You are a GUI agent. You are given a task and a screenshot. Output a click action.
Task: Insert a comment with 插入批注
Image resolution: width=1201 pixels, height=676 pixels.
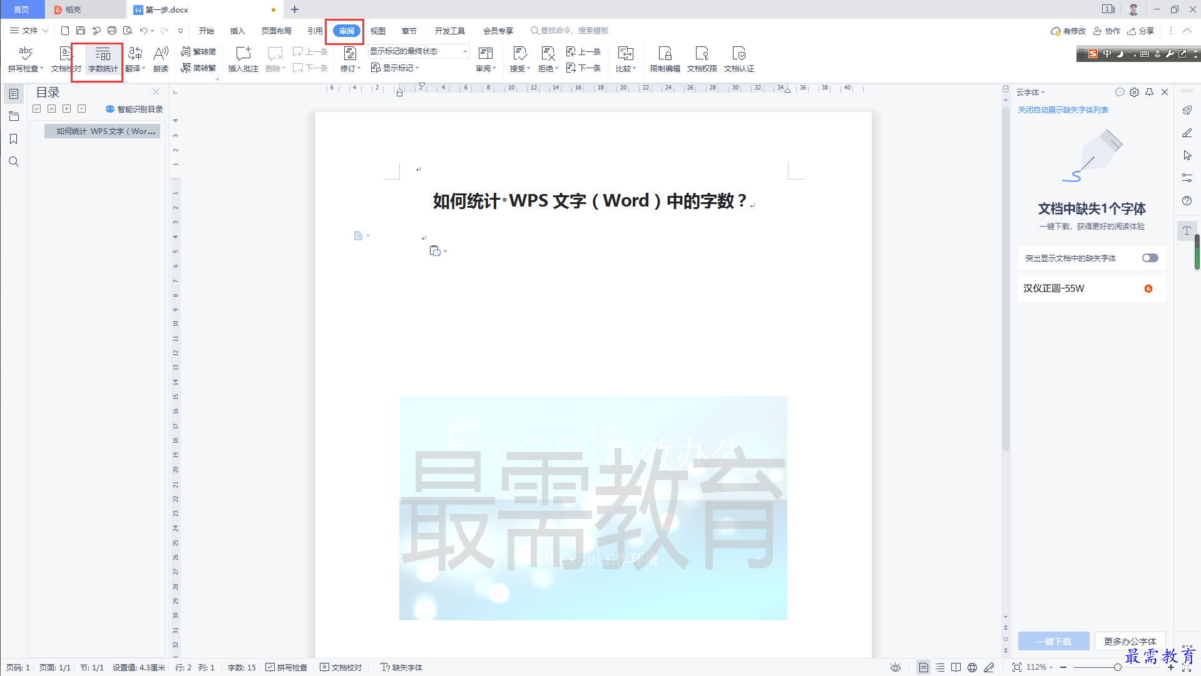tap(243, 59)
